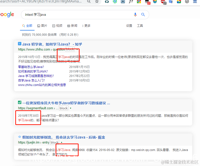Screen dimensions: 200x166
Task: Expand dropdown arrow on SegmentFault result
Action: tap(71, 108)
